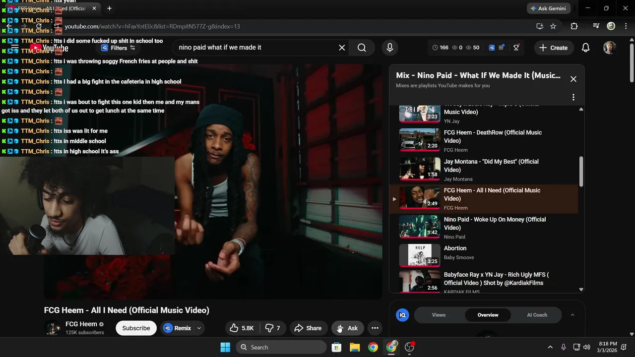The image size is (635, 357).
Task: Switch to the AI Coach tab
Action: 537,315
